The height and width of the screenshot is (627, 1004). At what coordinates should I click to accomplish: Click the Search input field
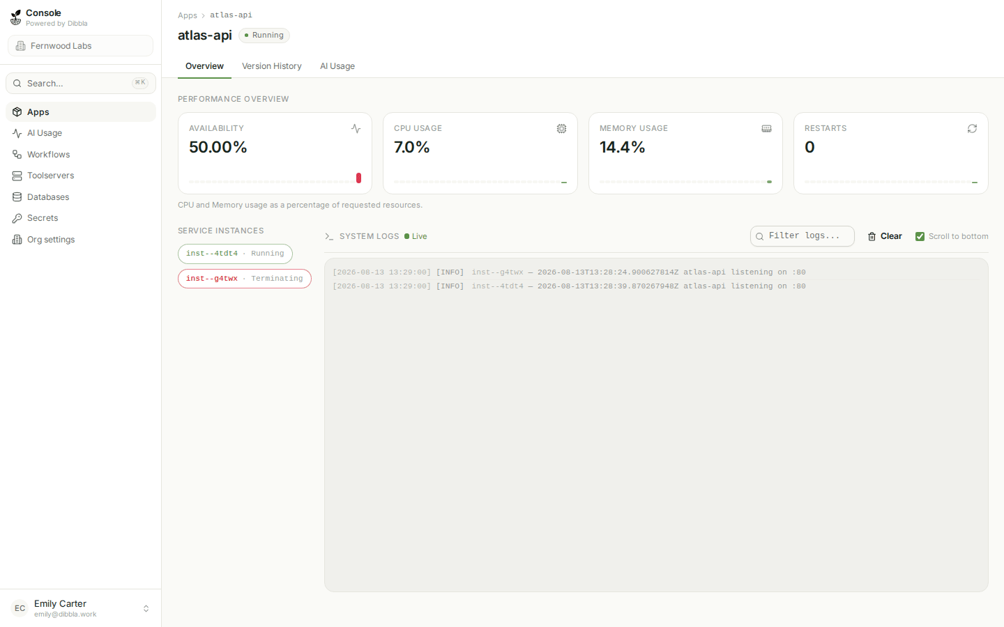81,84
